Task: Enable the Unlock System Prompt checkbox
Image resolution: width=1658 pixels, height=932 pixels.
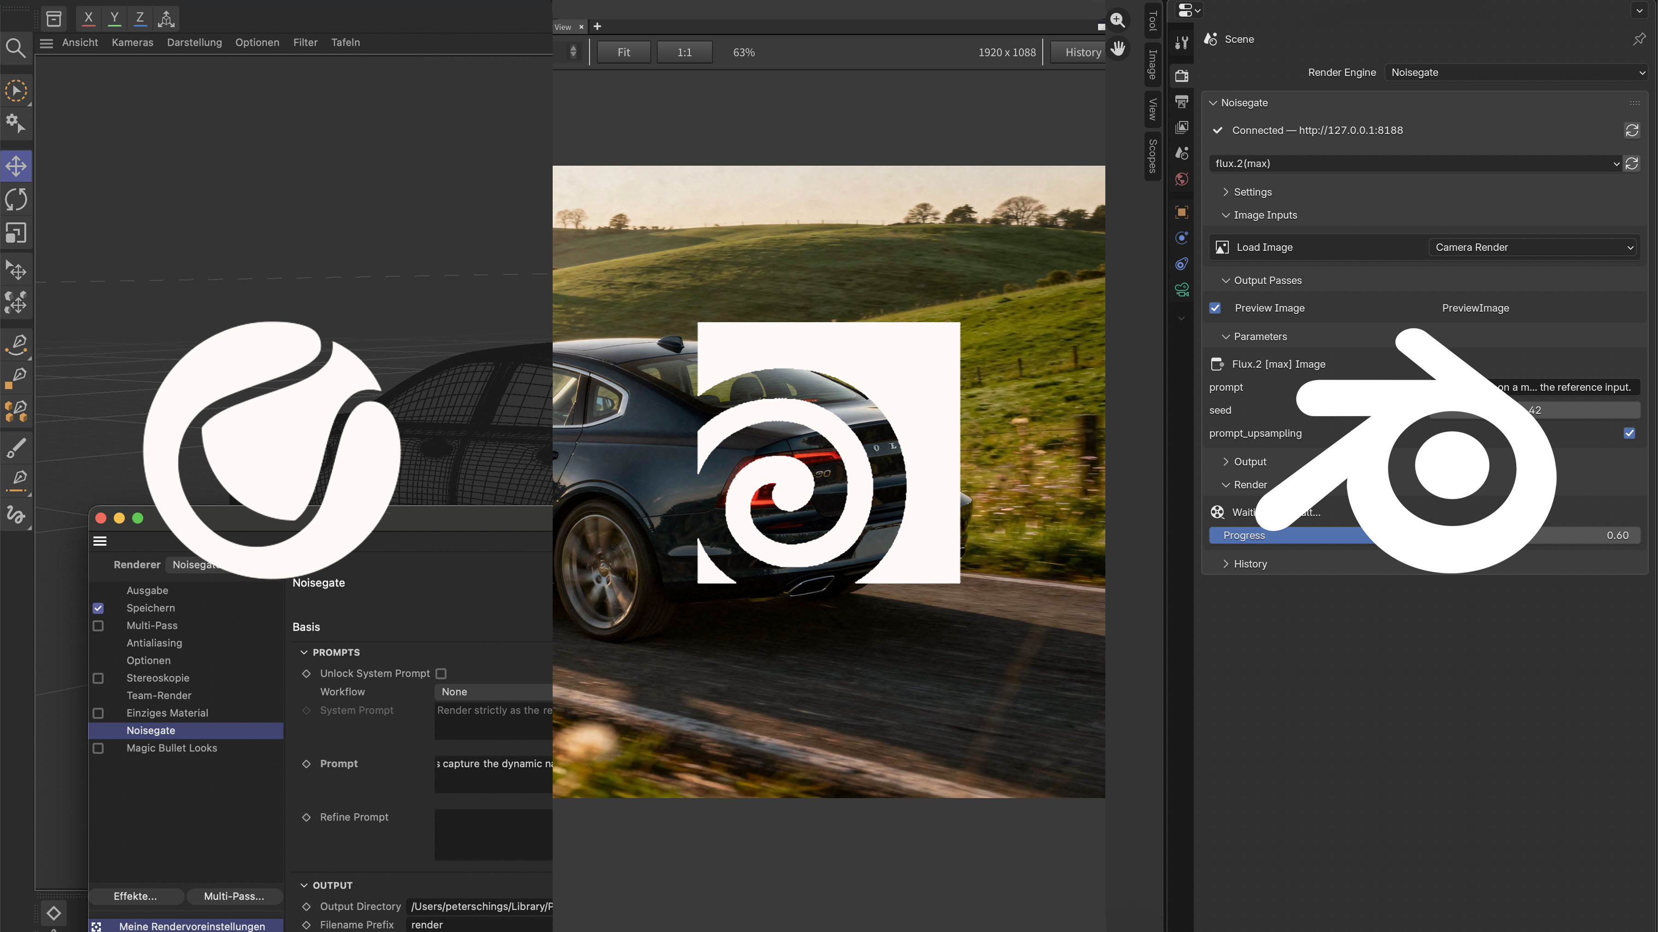Action: tap(441, 673)
